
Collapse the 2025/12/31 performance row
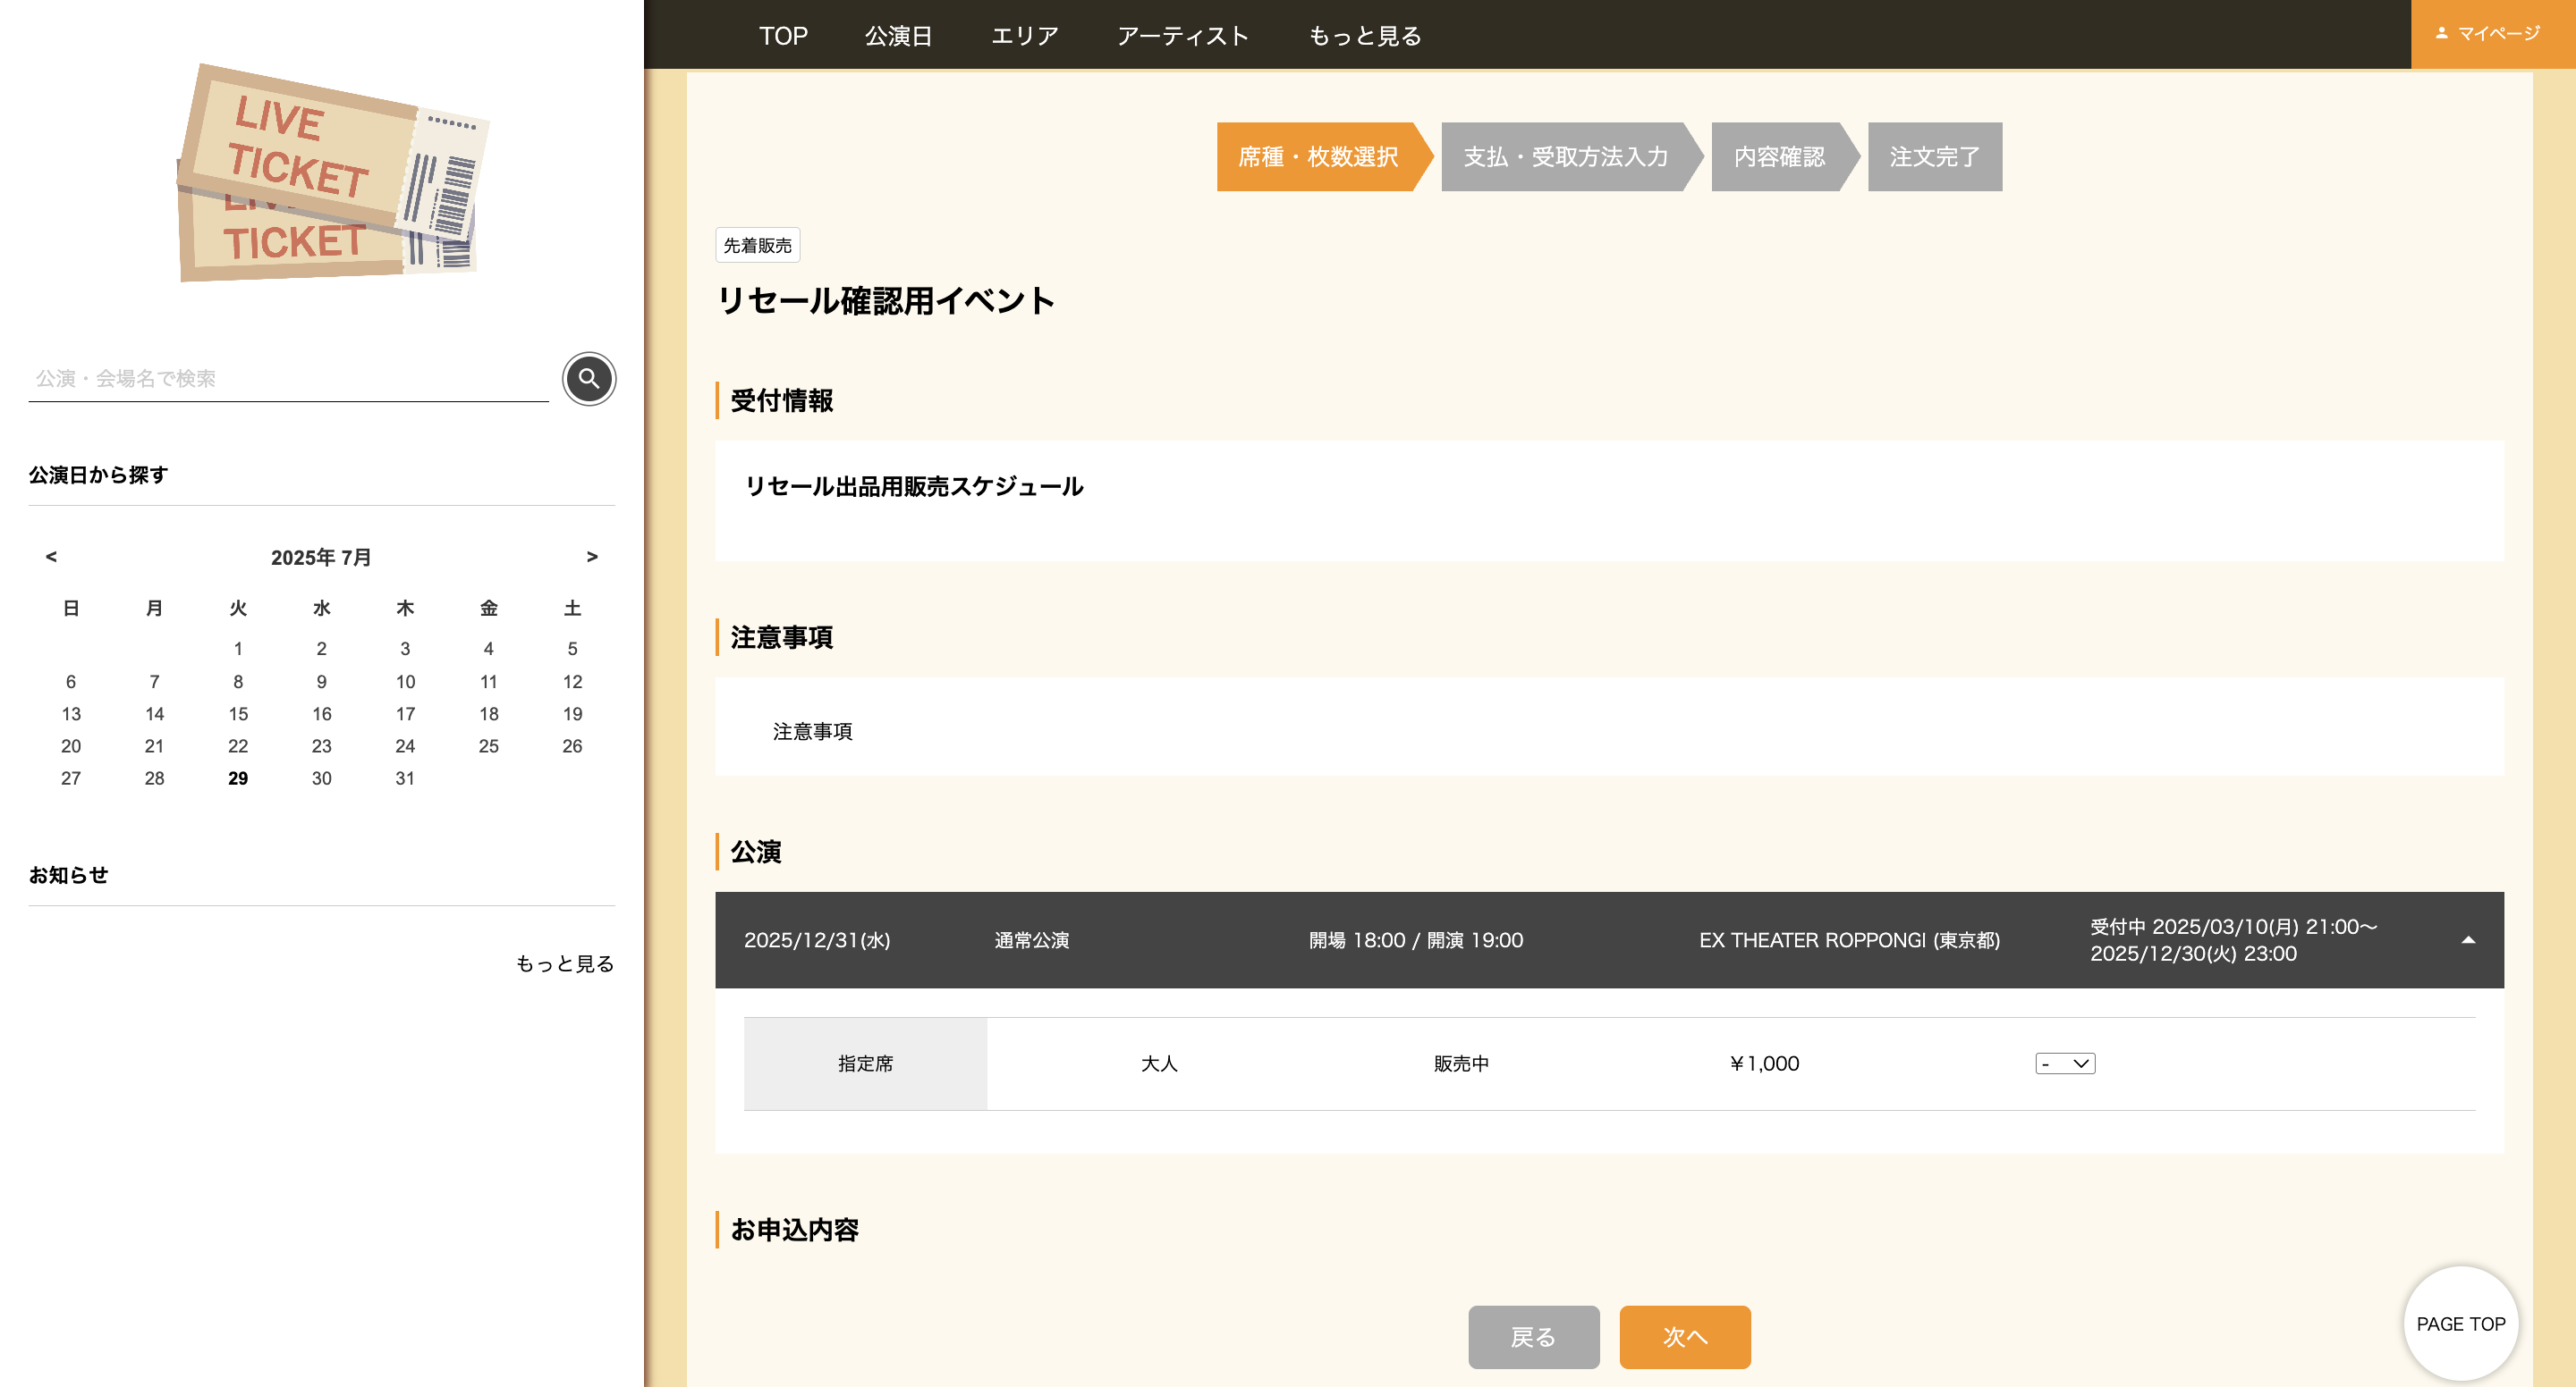pyautogui.click(x=2468, y=939)
